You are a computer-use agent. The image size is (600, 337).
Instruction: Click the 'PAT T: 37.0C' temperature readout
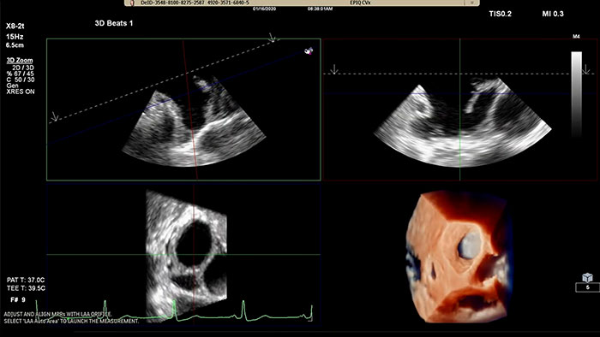pyautogui.click(x=26, y=280)
